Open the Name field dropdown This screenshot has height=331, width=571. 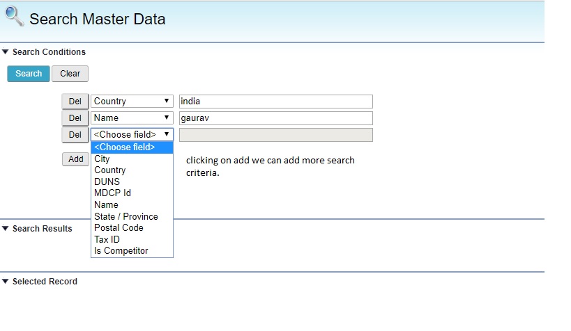pyautogui.click(x=132, y=118)
